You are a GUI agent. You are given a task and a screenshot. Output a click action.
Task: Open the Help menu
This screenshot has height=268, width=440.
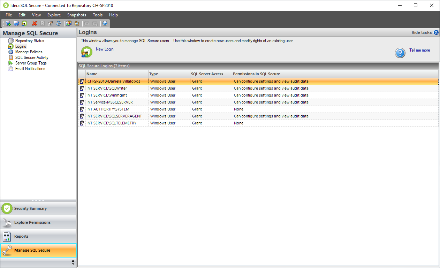tap(113, 15)
